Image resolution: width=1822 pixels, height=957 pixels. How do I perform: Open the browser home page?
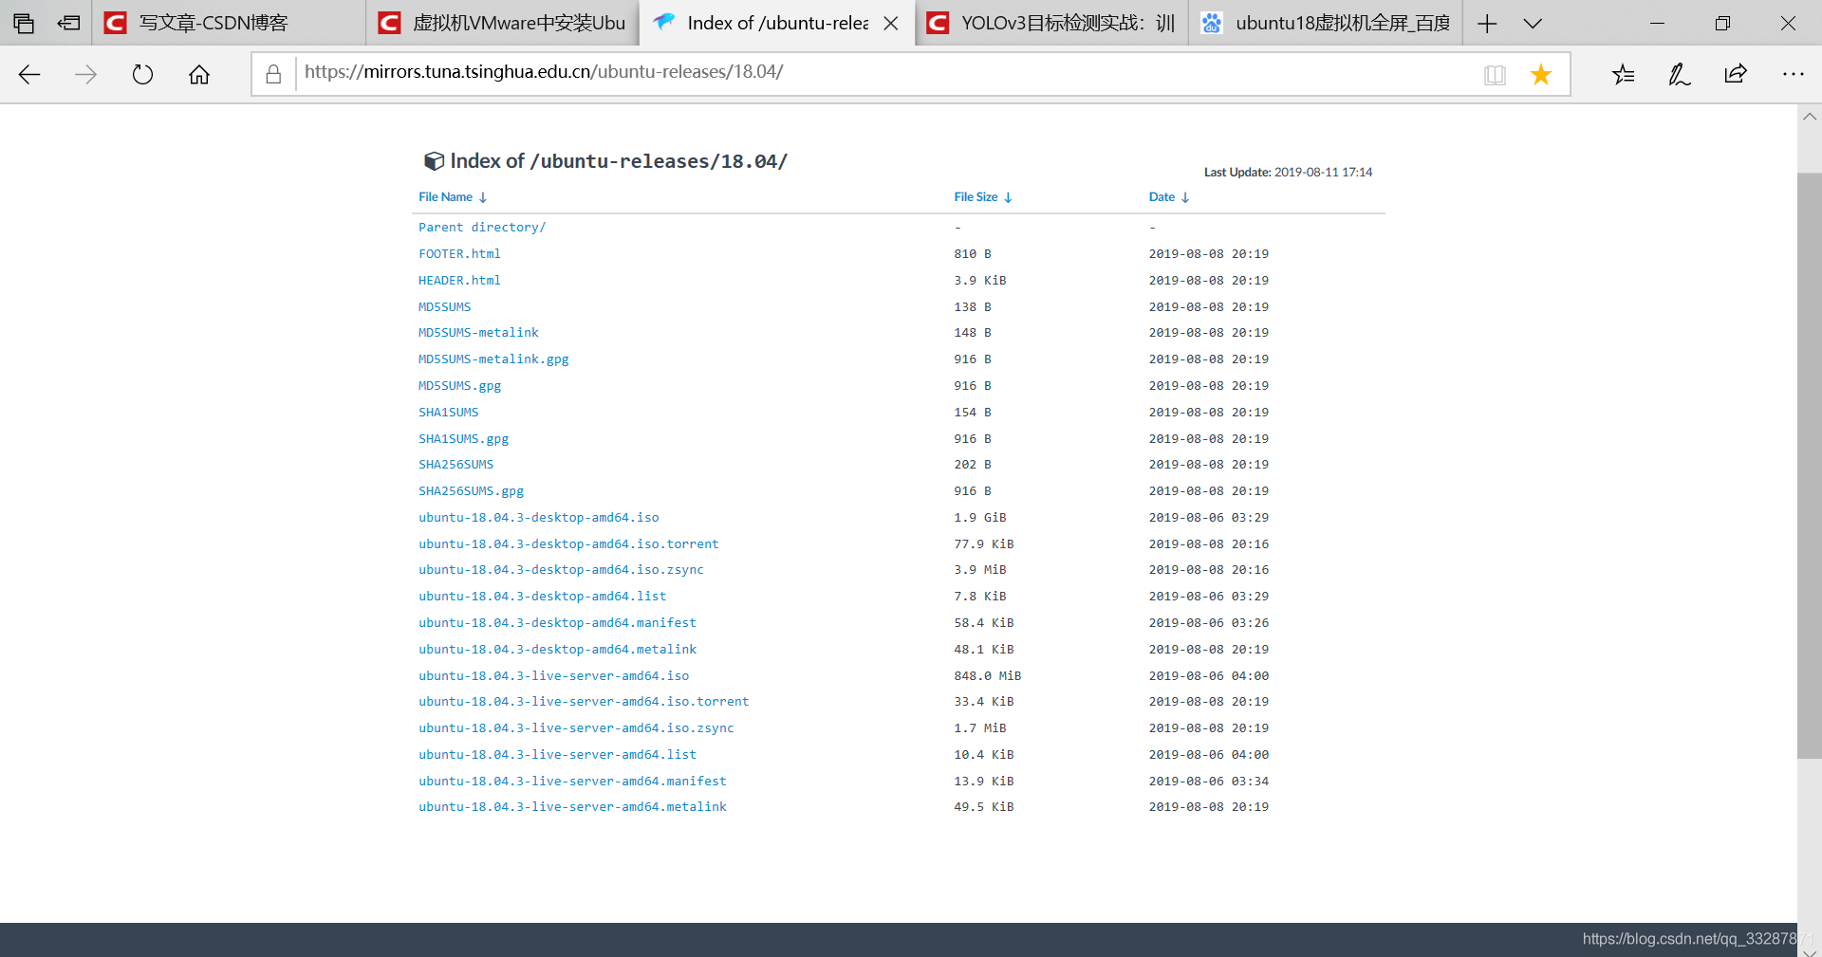click(x=199, y=75)
